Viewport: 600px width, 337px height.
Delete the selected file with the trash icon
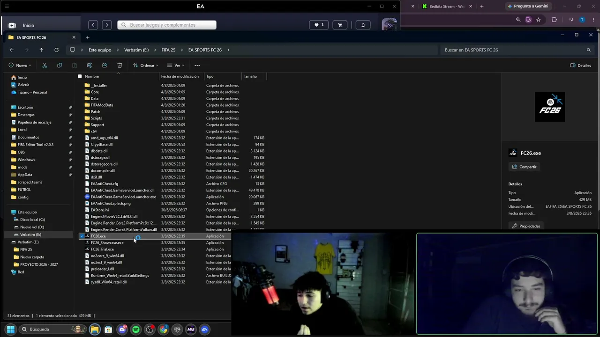120,66
